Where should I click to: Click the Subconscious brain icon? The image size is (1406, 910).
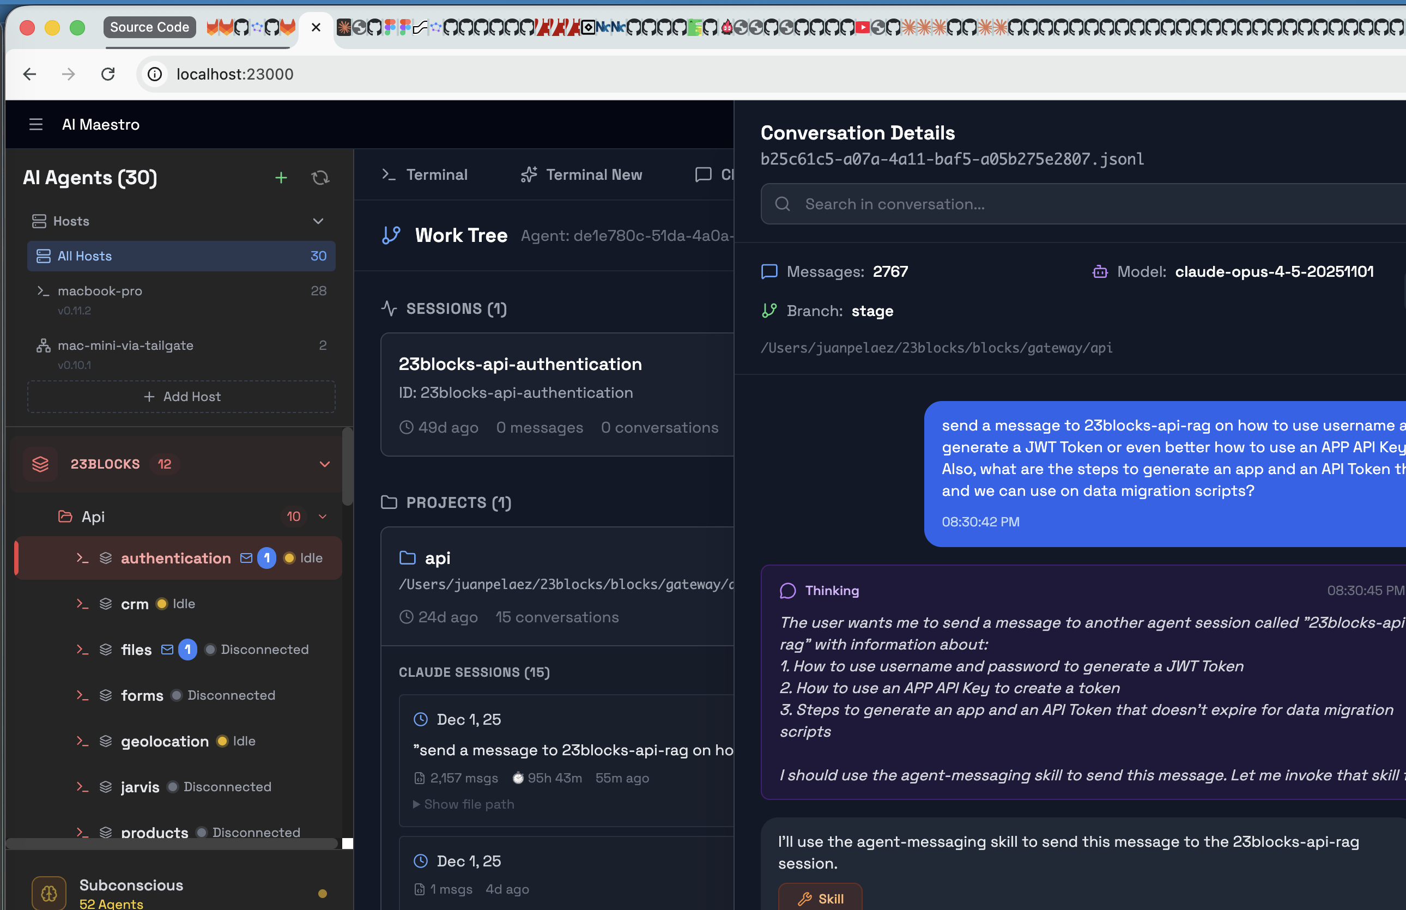[49, 893]
